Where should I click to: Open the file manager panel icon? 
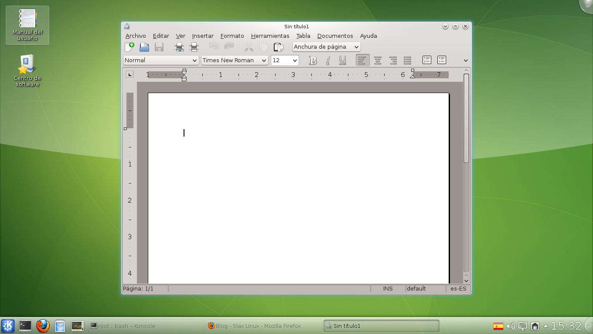pos(60,326)
